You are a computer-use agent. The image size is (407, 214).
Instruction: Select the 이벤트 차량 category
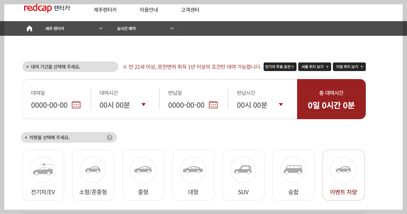343,175
